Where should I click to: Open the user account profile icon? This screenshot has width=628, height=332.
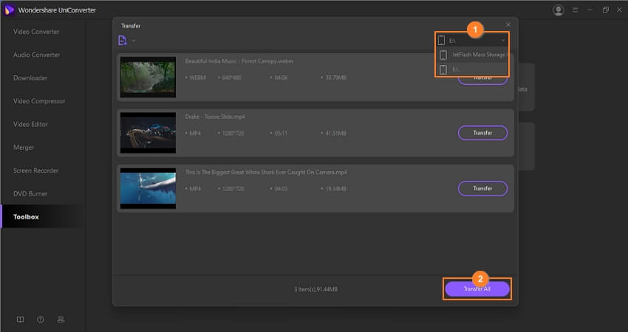(559, 10)
